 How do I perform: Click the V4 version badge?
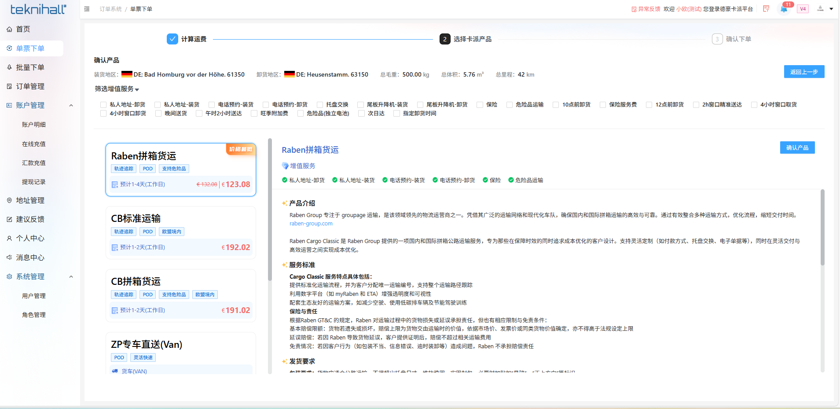pos(803,9)
